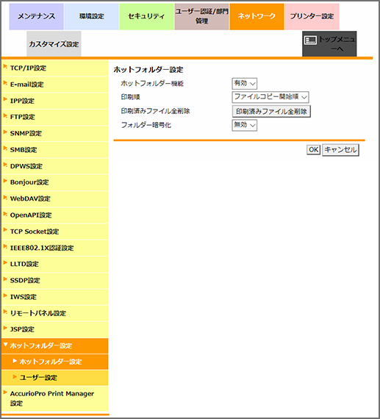Open IWS設定 in sidebar
380x419 pixels.
[x=55, y=297]
